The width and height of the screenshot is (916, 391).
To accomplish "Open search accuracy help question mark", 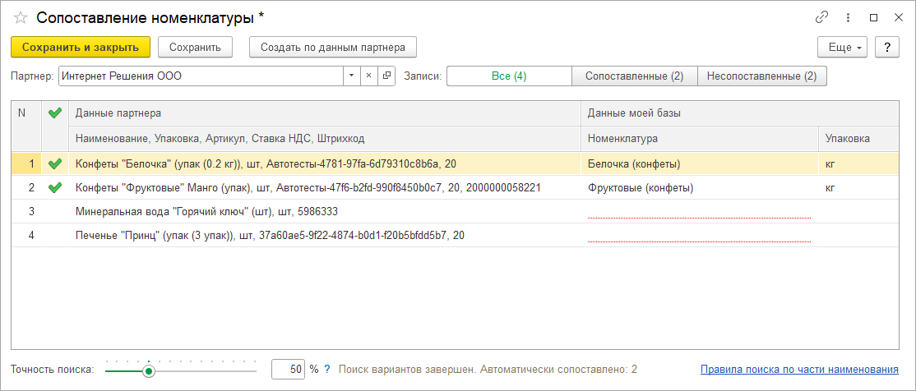I will tap(327, 369).
